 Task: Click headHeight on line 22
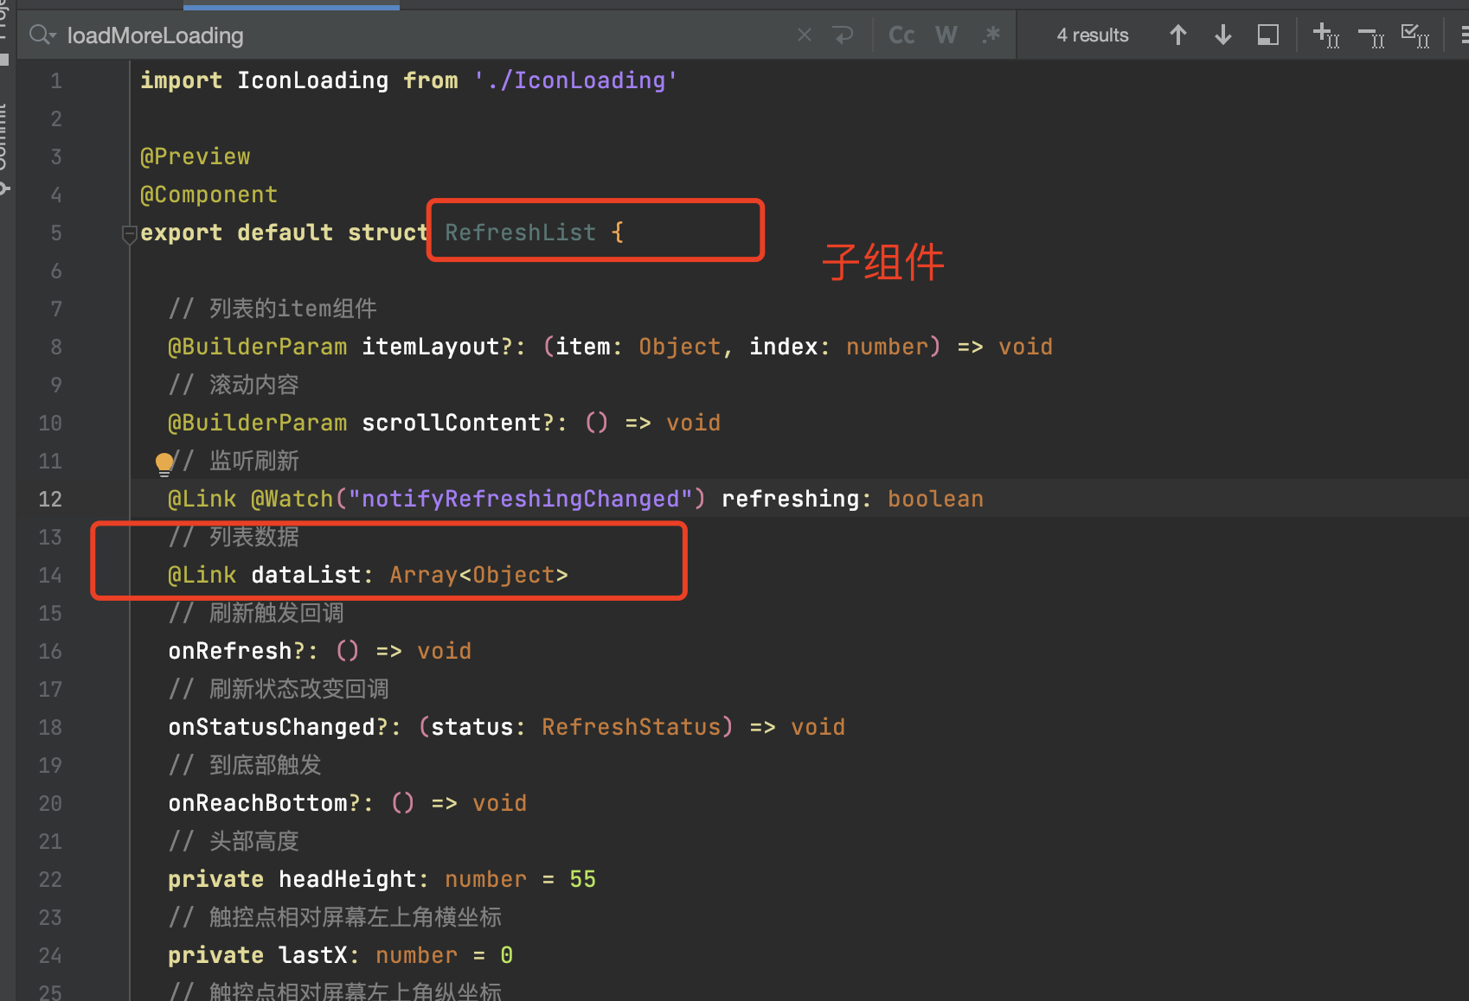[x=348, y=879]
